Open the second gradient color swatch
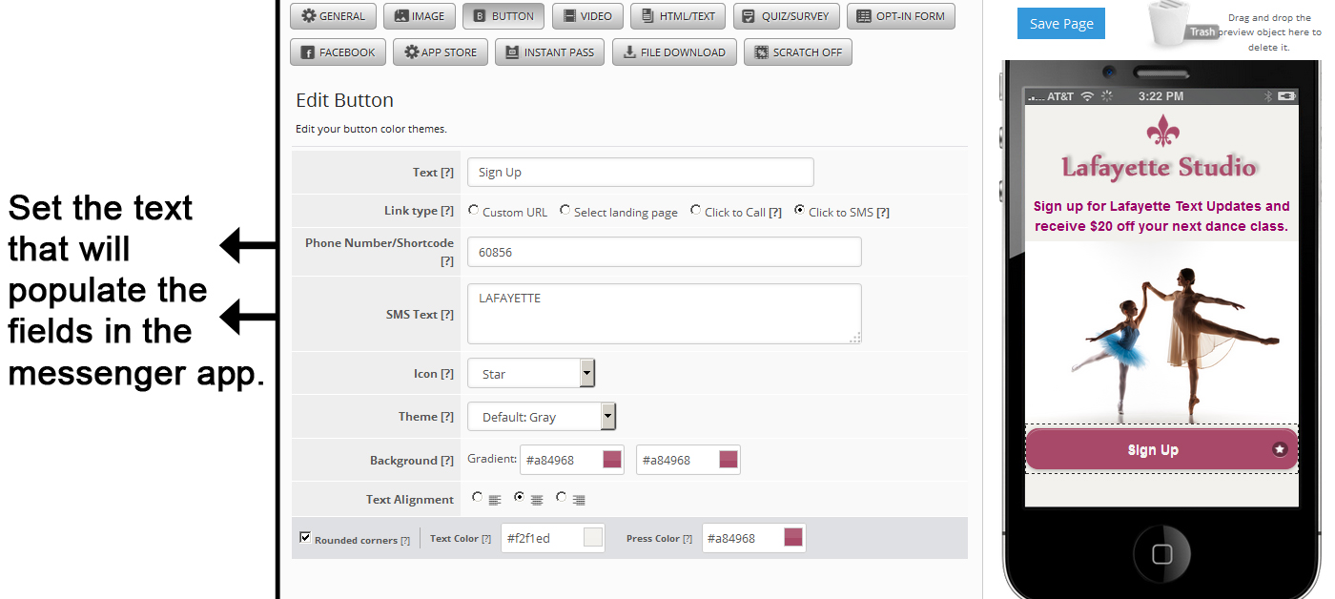1335x599 pixels. (x=729, y=460)
